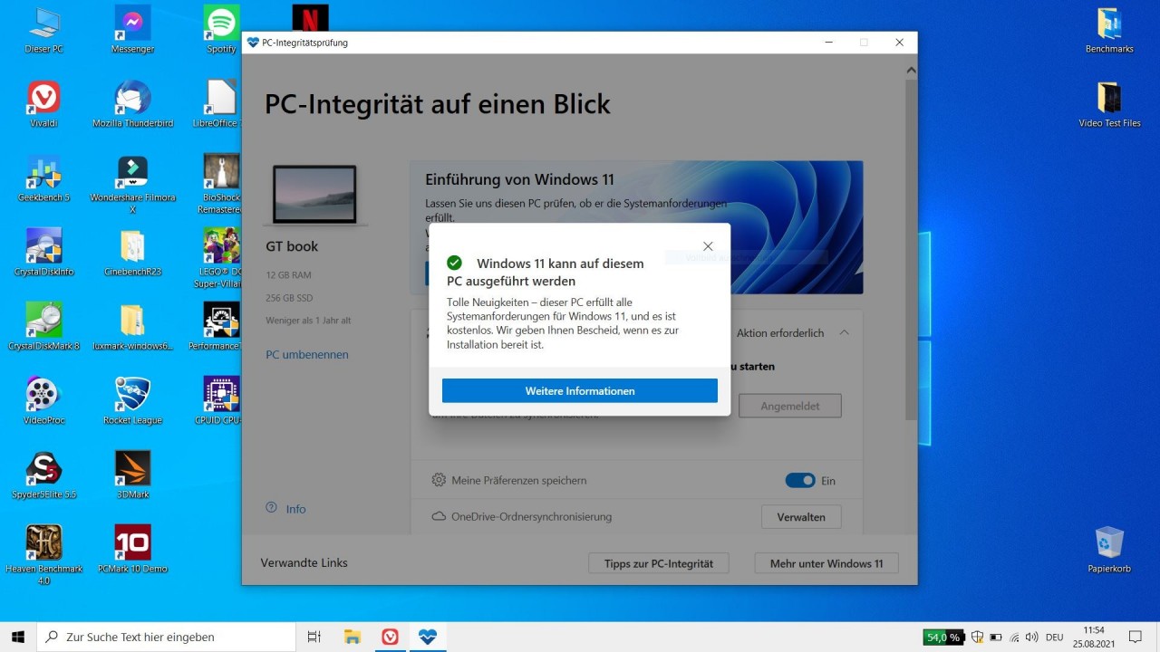Click the 54,0 % battery indicator in tray
Screen dimensions: 1160x652
(943, 638)
